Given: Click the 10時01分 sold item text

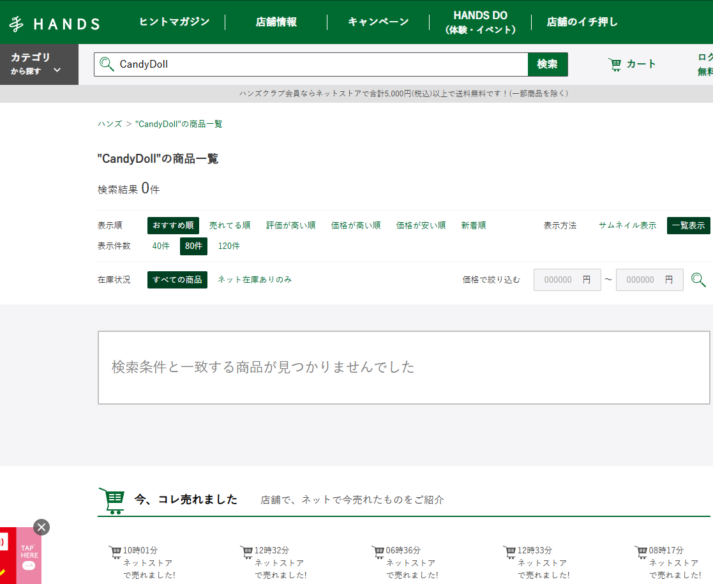Looking at the screenshot, I should [149, 563].
